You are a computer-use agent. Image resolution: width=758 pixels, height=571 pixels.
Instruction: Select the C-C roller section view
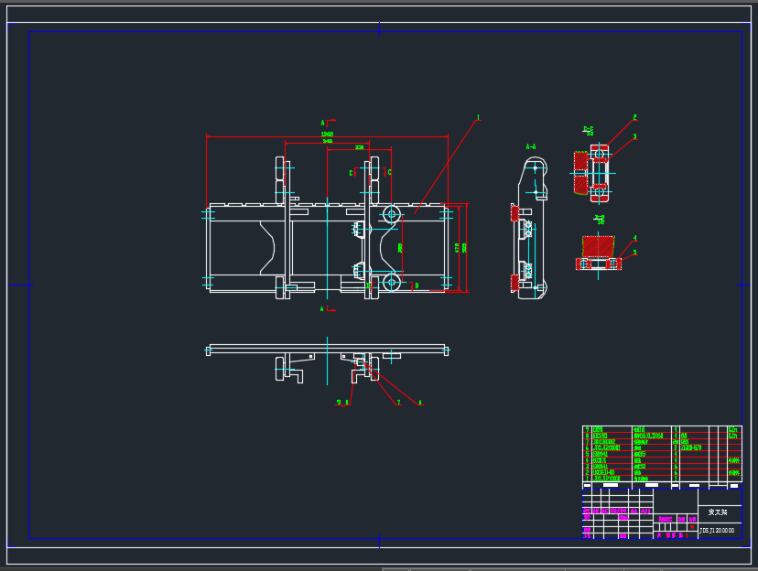click(592, 173)
